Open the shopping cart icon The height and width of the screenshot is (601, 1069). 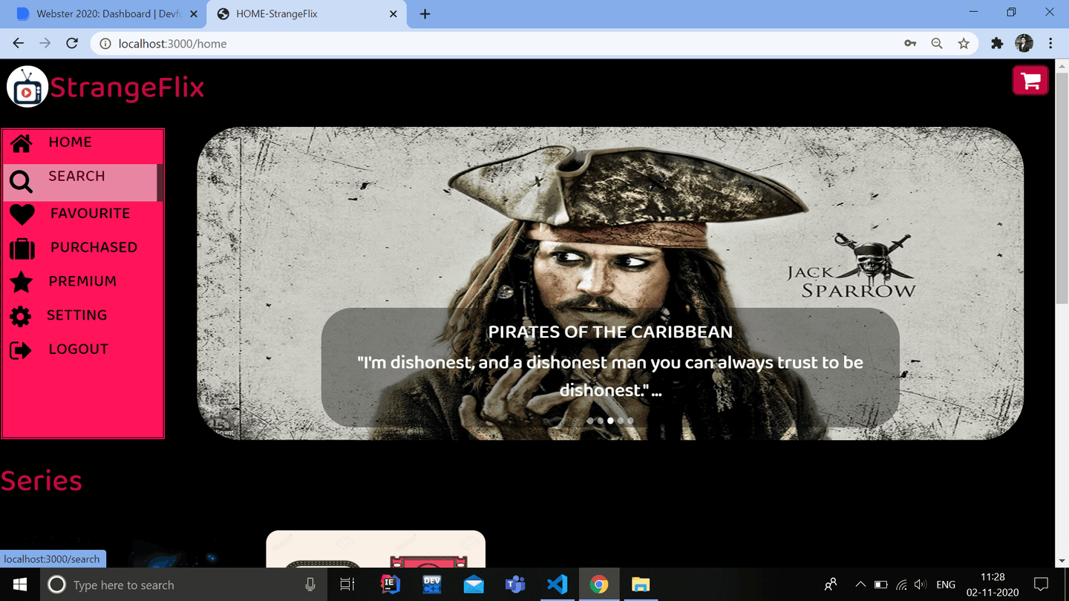pyautogui.click(x=1030, y=80)
